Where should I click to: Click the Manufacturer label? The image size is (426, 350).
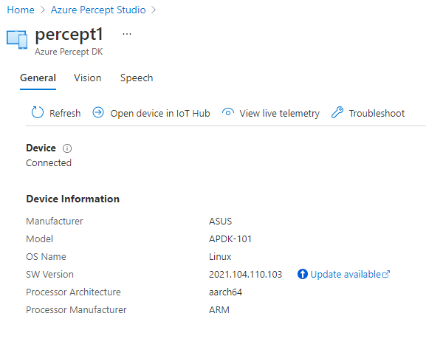[55, 222]
